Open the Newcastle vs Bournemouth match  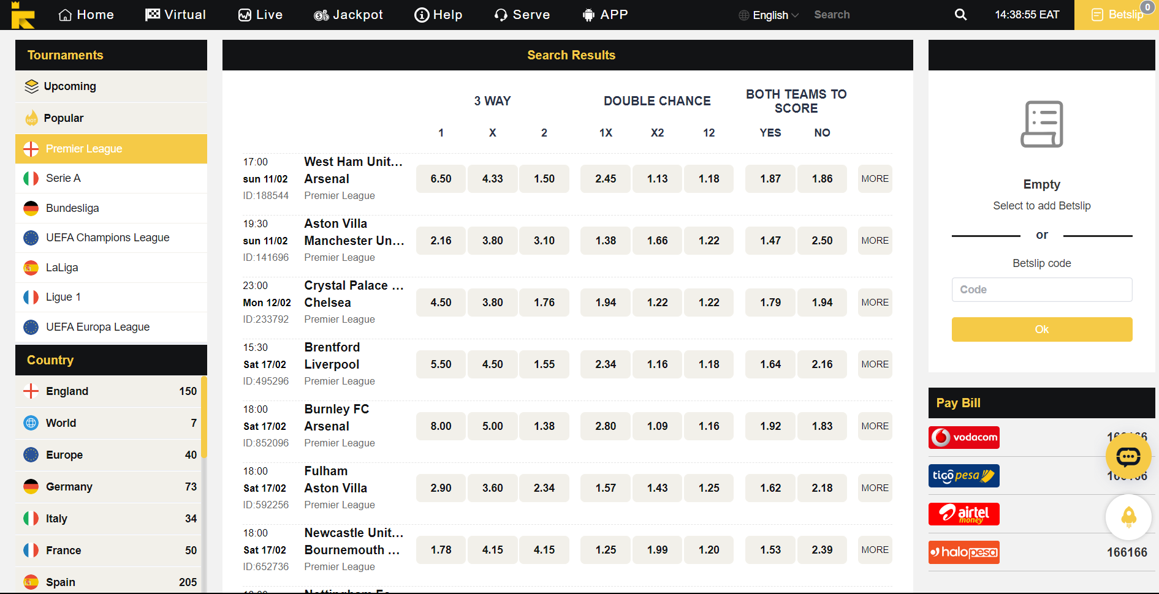pyautogui.click(x=354, y=541)
